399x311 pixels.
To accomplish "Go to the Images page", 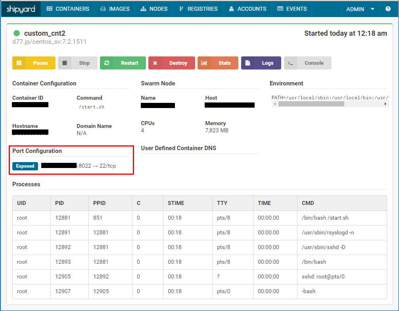I will pyautogui.click(x=115, y=9).
